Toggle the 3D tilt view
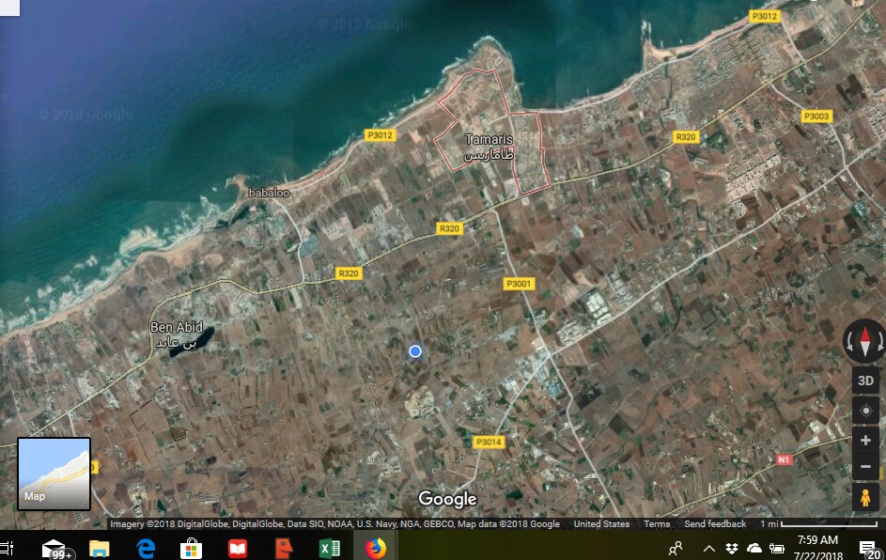This screenshot has width=886, height=560. 865,380
